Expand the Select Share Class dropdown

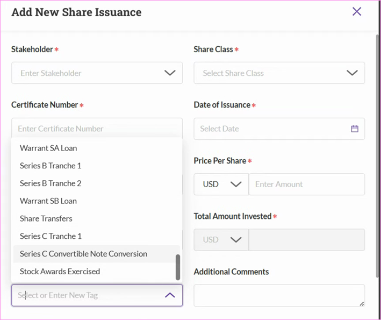pyautogui.click(x=279, y=73)
